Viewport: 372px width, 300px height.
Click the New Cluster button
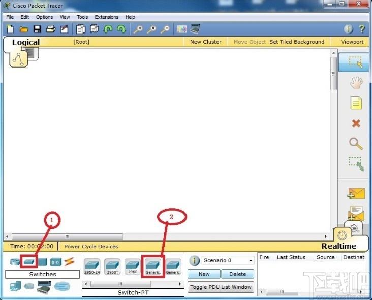[x=206, y=42]
